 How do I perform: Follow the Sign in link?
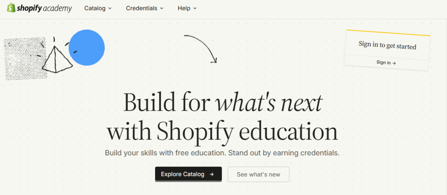pos(383,63)
